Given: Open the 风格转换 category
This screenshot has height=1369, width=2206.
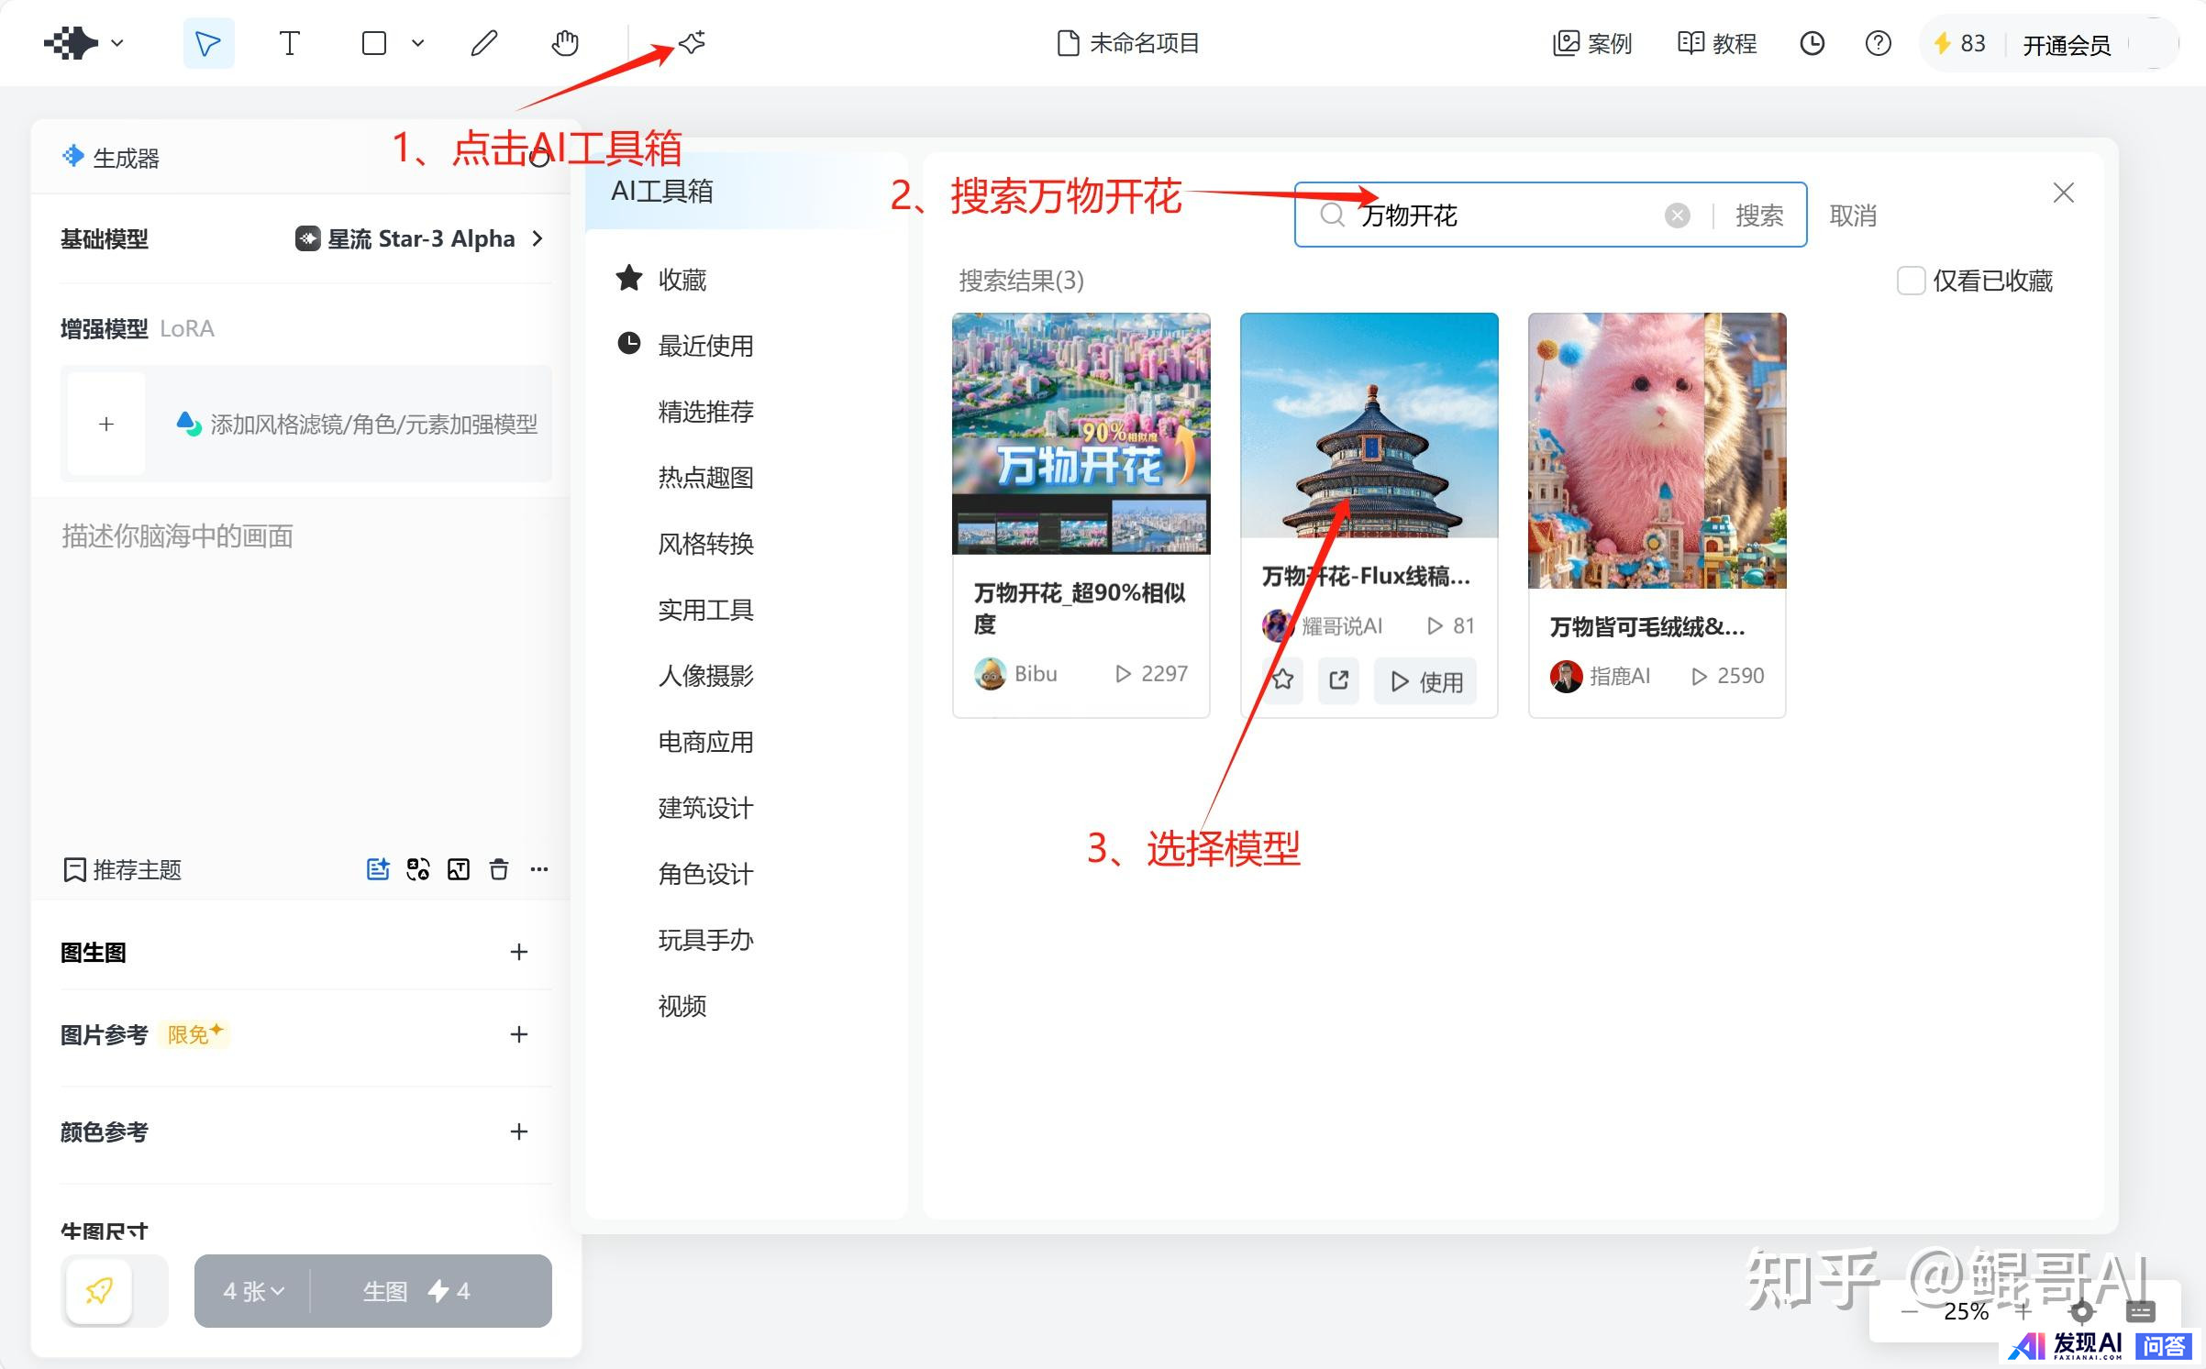Looking at the screenshot, I should click(x=705, y=544).
